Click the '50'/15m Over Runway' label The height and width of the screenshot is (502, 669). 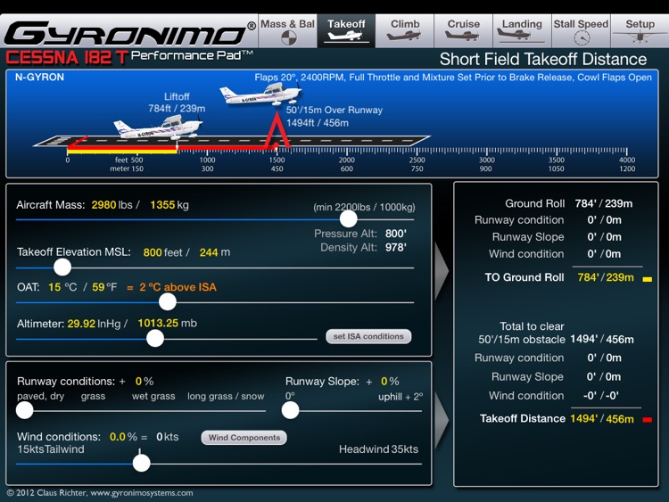click(334, 110)
